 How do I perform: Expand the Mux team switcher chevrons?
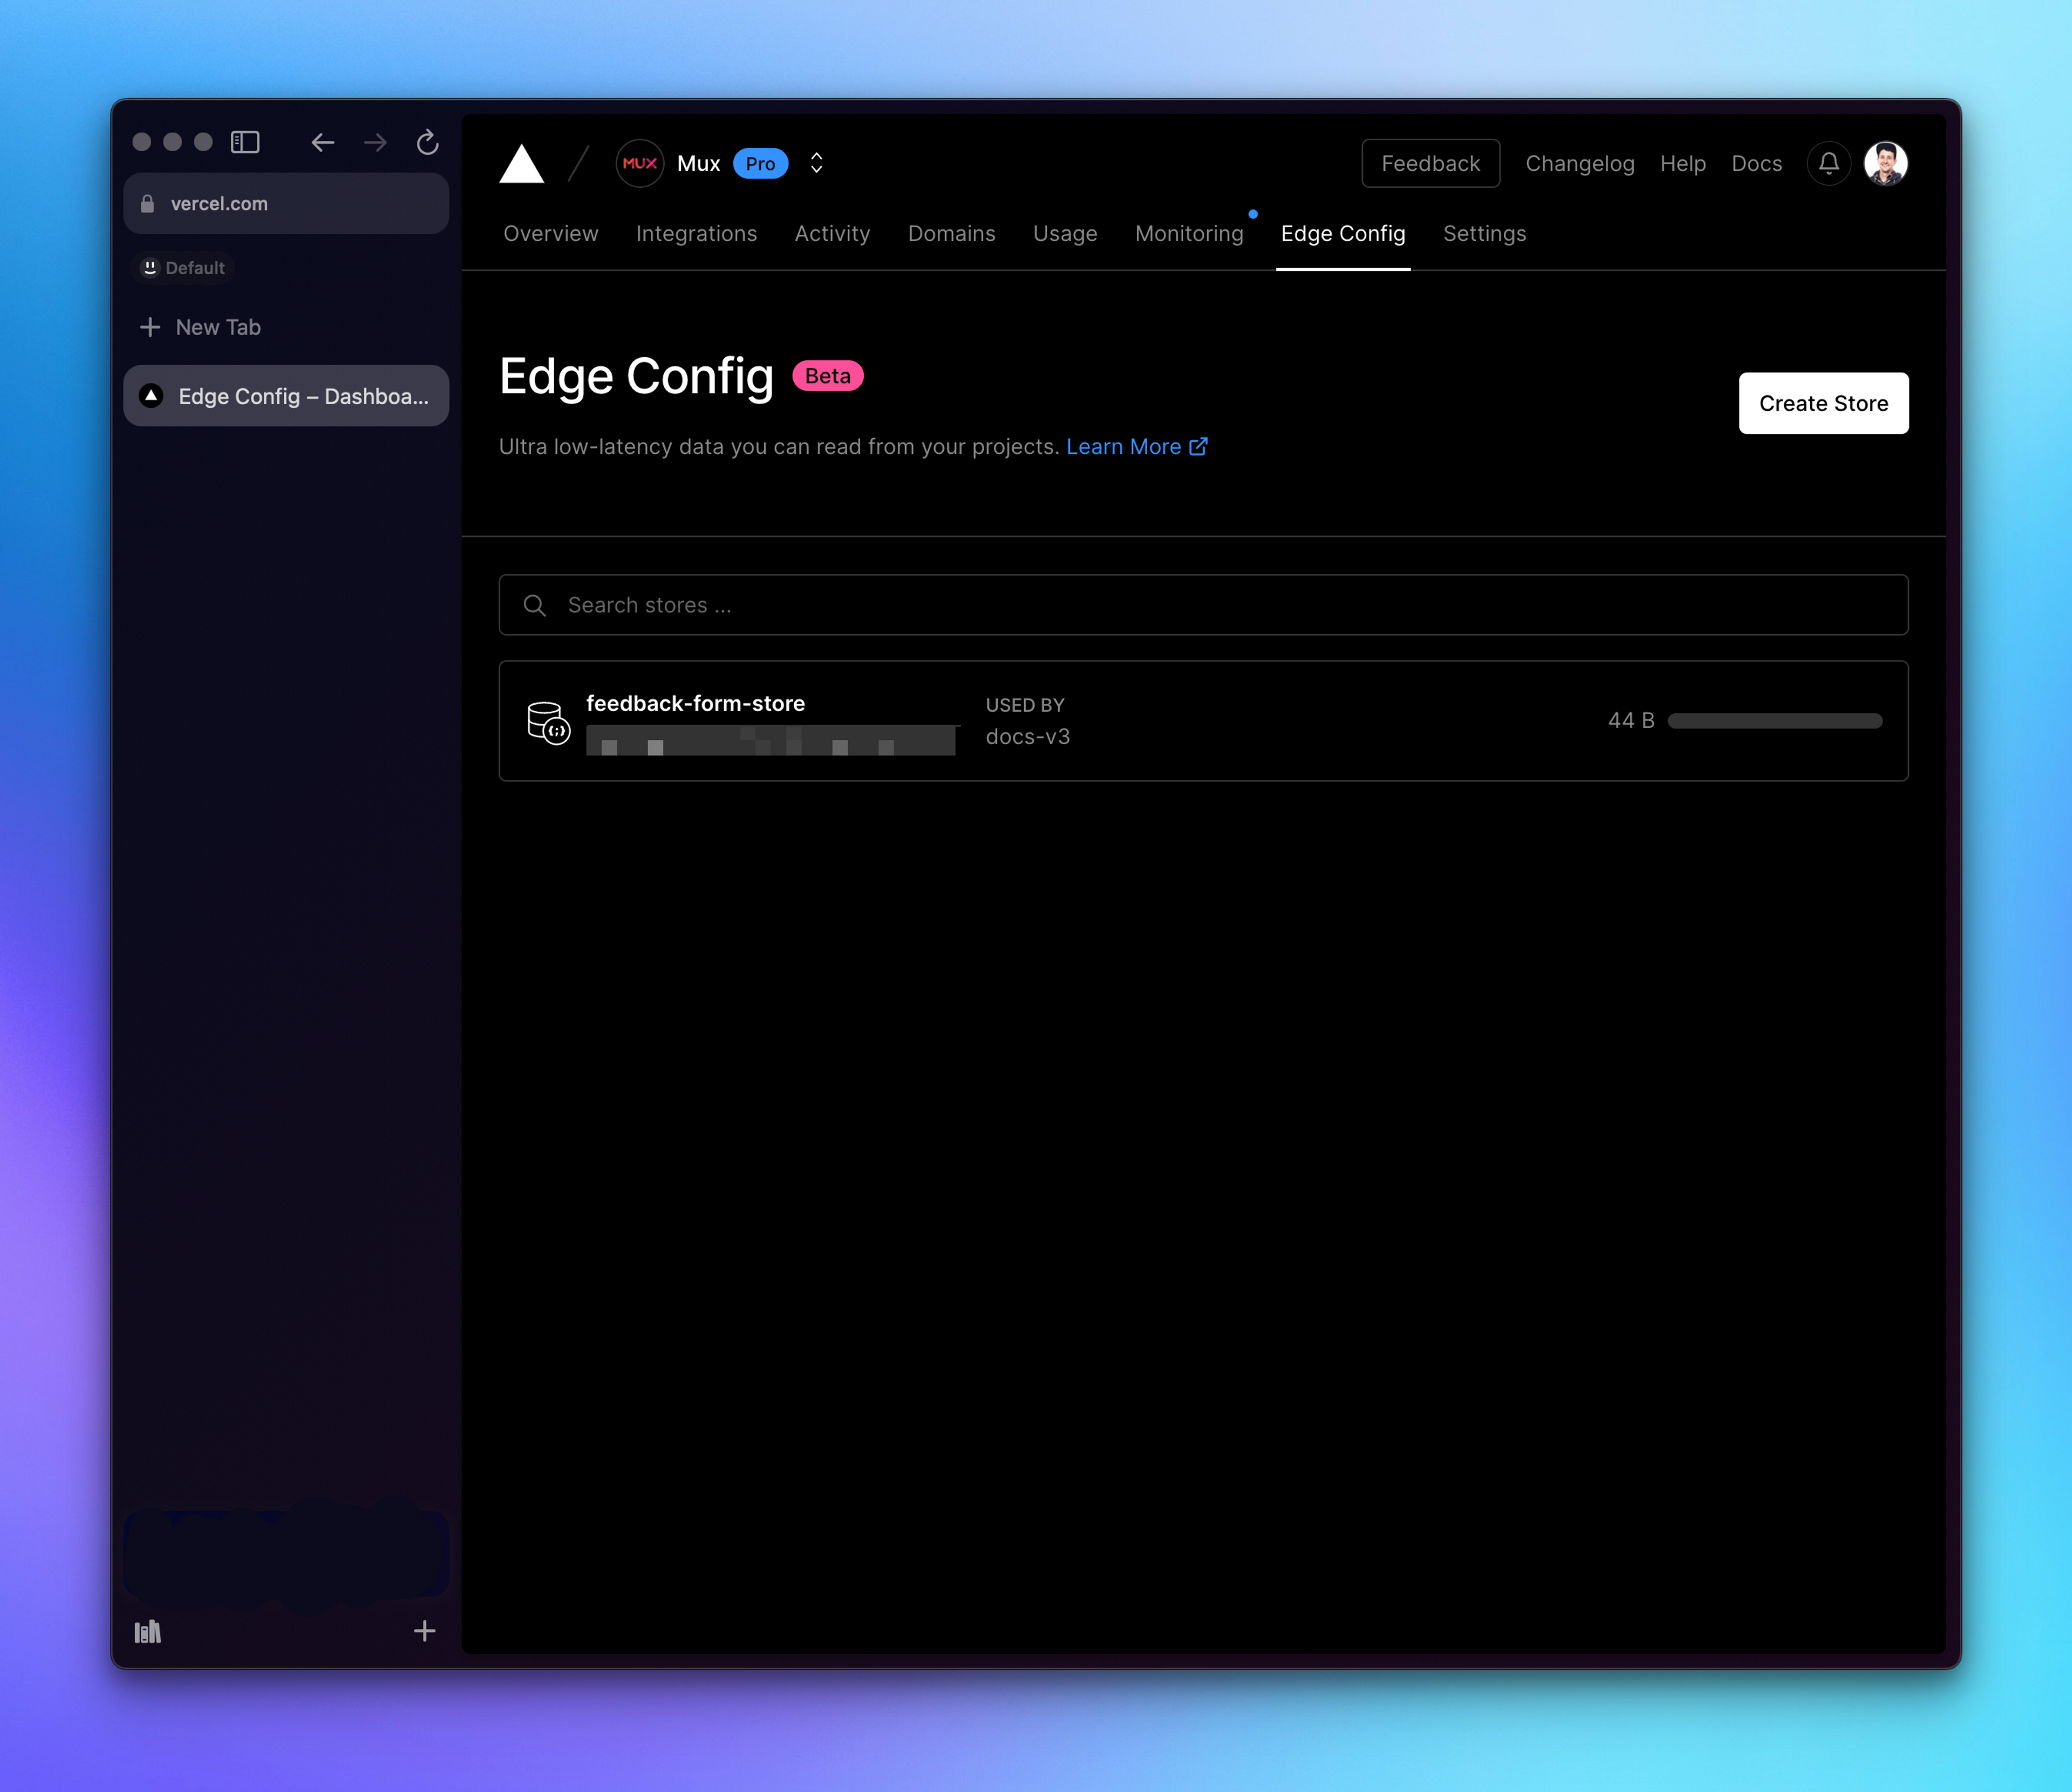click(x=816, y=163)
